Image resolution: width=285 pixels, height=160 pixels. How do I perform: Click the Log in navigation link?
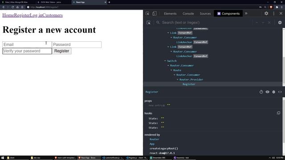(36, 15)
